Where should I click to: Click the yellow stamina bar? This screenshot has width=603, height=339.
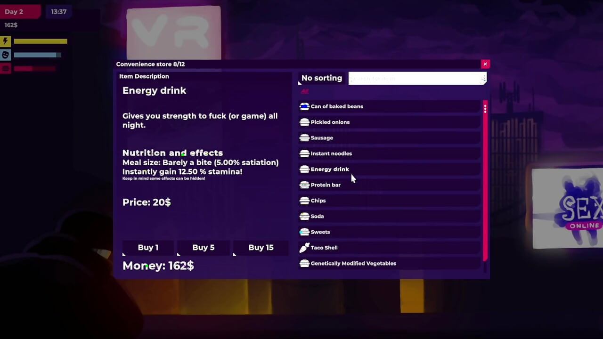[x=41, y=41]
